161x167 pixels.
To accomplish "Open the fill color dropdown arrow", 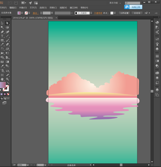I will coord(22,13).
